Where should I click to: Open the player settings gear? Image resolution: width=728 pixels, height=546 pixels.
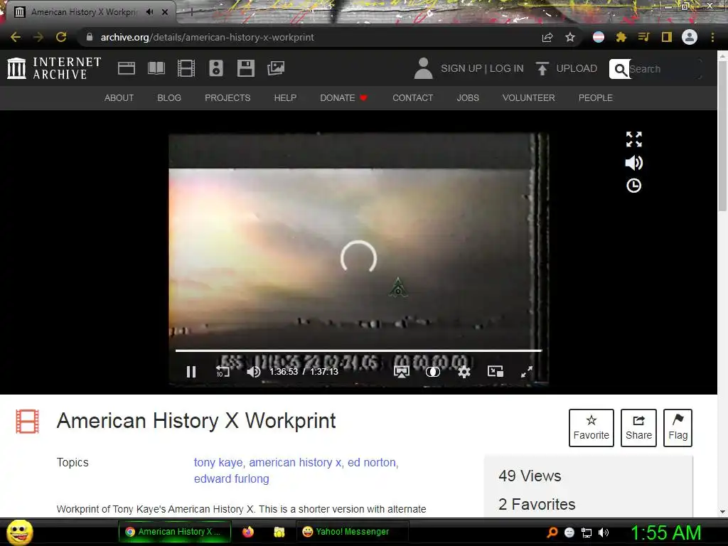click(464, 371)
